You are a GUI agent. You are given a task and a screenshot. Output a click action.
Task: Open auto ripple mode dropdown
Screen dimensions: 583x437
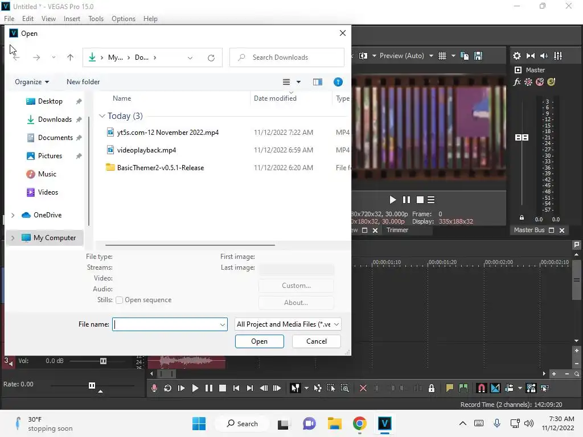click(x=520, y=388)
